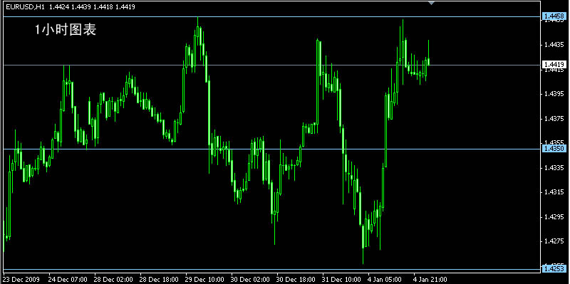Click the 1.4350 highlighted price label

coord(554,148)
